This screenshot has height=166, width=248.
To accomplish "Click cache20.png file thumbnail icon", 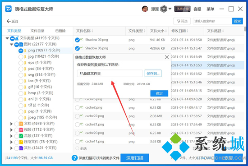I will (82, 133).
